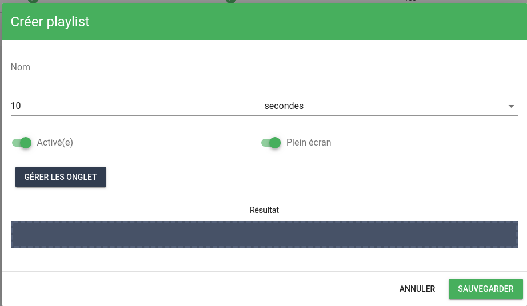Image resolution: width=527 pixels, height=306 pixels.
Task: Click the Résultat section label
Action: [x=264, y=210]
